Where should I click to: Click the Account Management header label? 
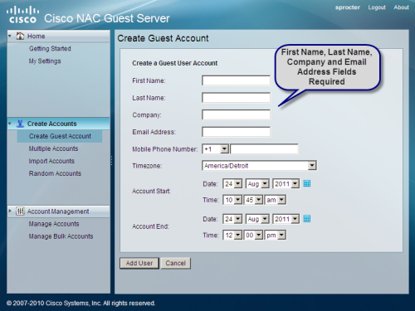click(x=58, y=211)
